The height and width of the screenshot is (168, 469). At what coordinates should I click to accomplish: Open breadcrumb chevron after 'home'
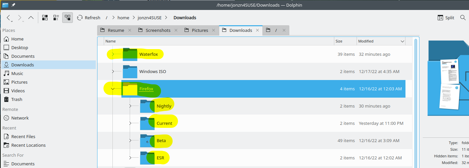point(133,18)
